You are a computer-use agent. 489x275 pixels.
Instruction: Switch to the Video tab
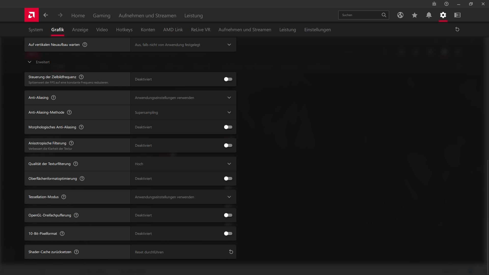point(102,30)
